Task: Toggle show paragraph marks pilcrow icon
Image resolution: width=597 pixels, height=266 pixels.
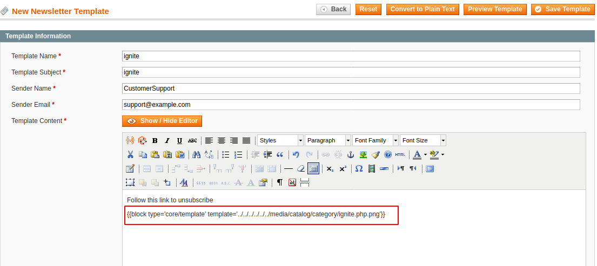Action: point(280,182)
